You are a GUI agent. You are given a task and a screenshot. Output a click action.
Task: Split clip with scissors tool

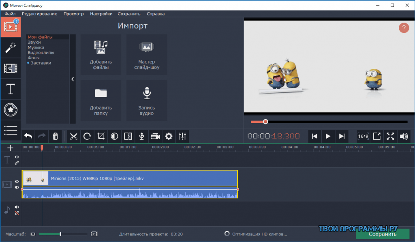pos(74,136)
